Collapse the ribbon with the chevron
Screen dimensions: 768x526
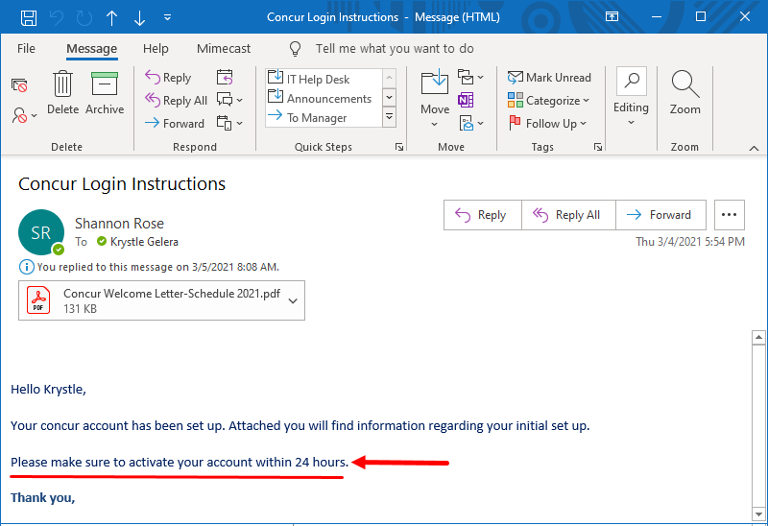point(754,148)
